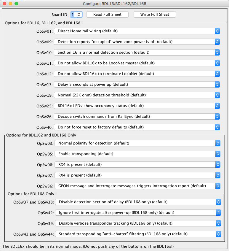Click the Read Full Sheet button
Screen dimensions: 229x251
click(x=107, y=14)
